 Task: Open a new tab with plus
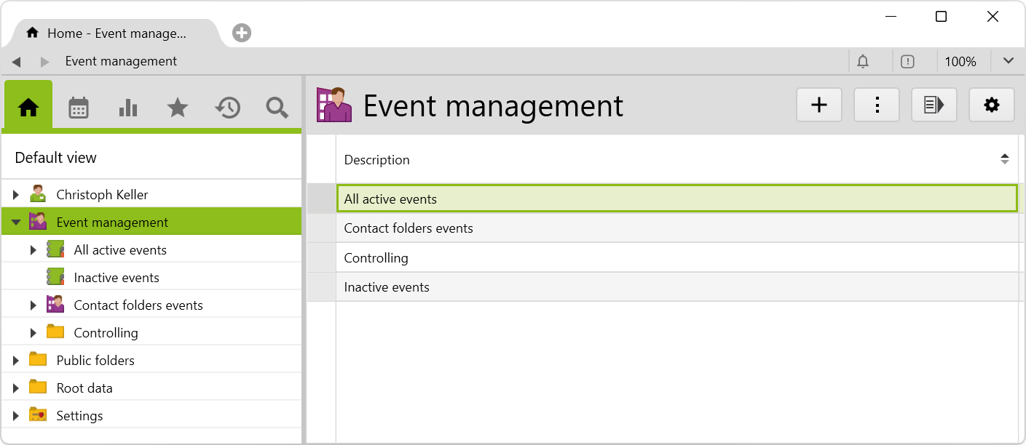pyautogui.click(x=242, y=33)
